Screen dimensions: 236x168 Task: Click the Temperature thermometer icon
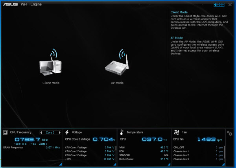[122, 132]
